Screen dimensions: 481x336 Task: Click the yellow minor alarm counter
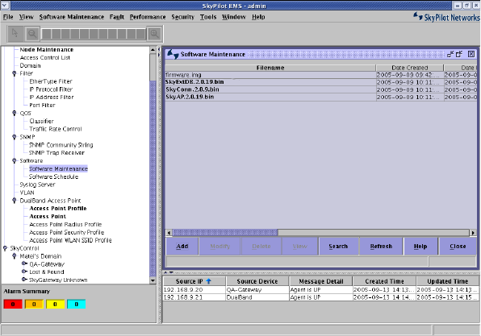coord(55,304)
